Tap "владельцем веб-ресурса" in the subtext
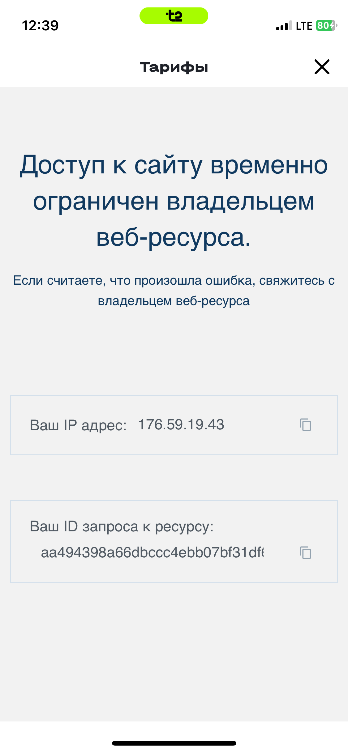This screenshot has height=753, width=348. (x=174, y=301)
